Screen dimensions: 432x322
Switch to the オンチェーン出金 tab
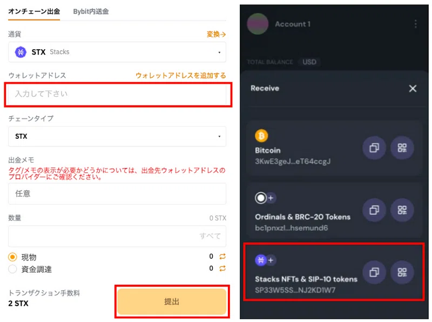34,11
